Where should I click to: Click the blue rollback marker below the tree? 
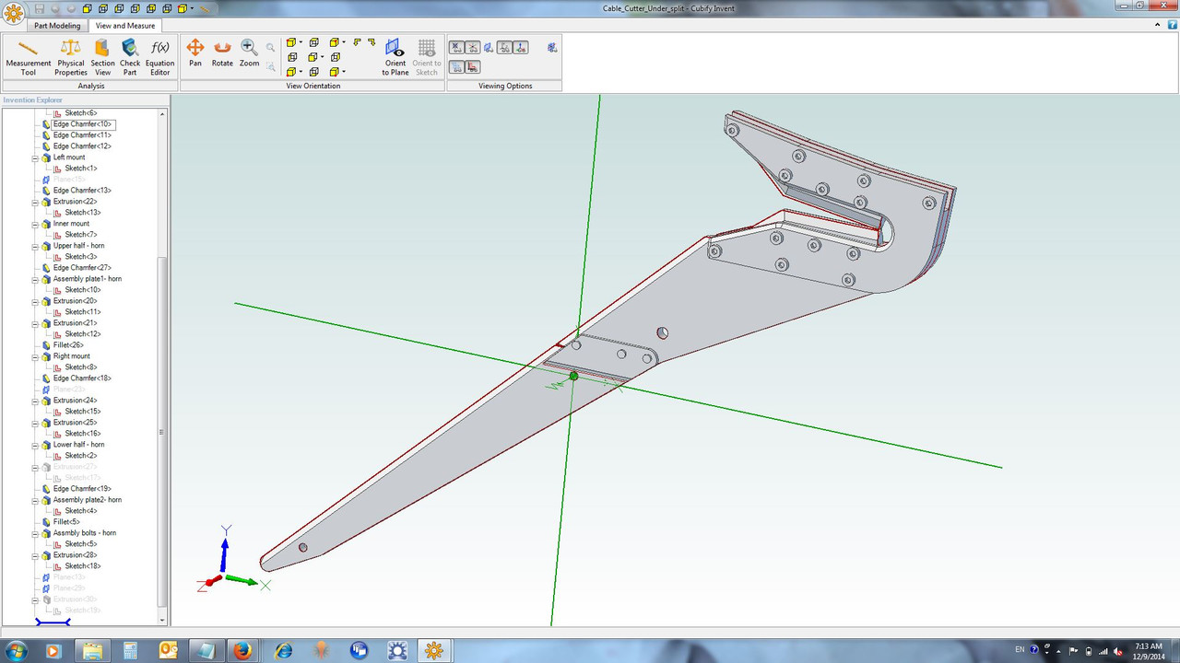tap(53, 622)
